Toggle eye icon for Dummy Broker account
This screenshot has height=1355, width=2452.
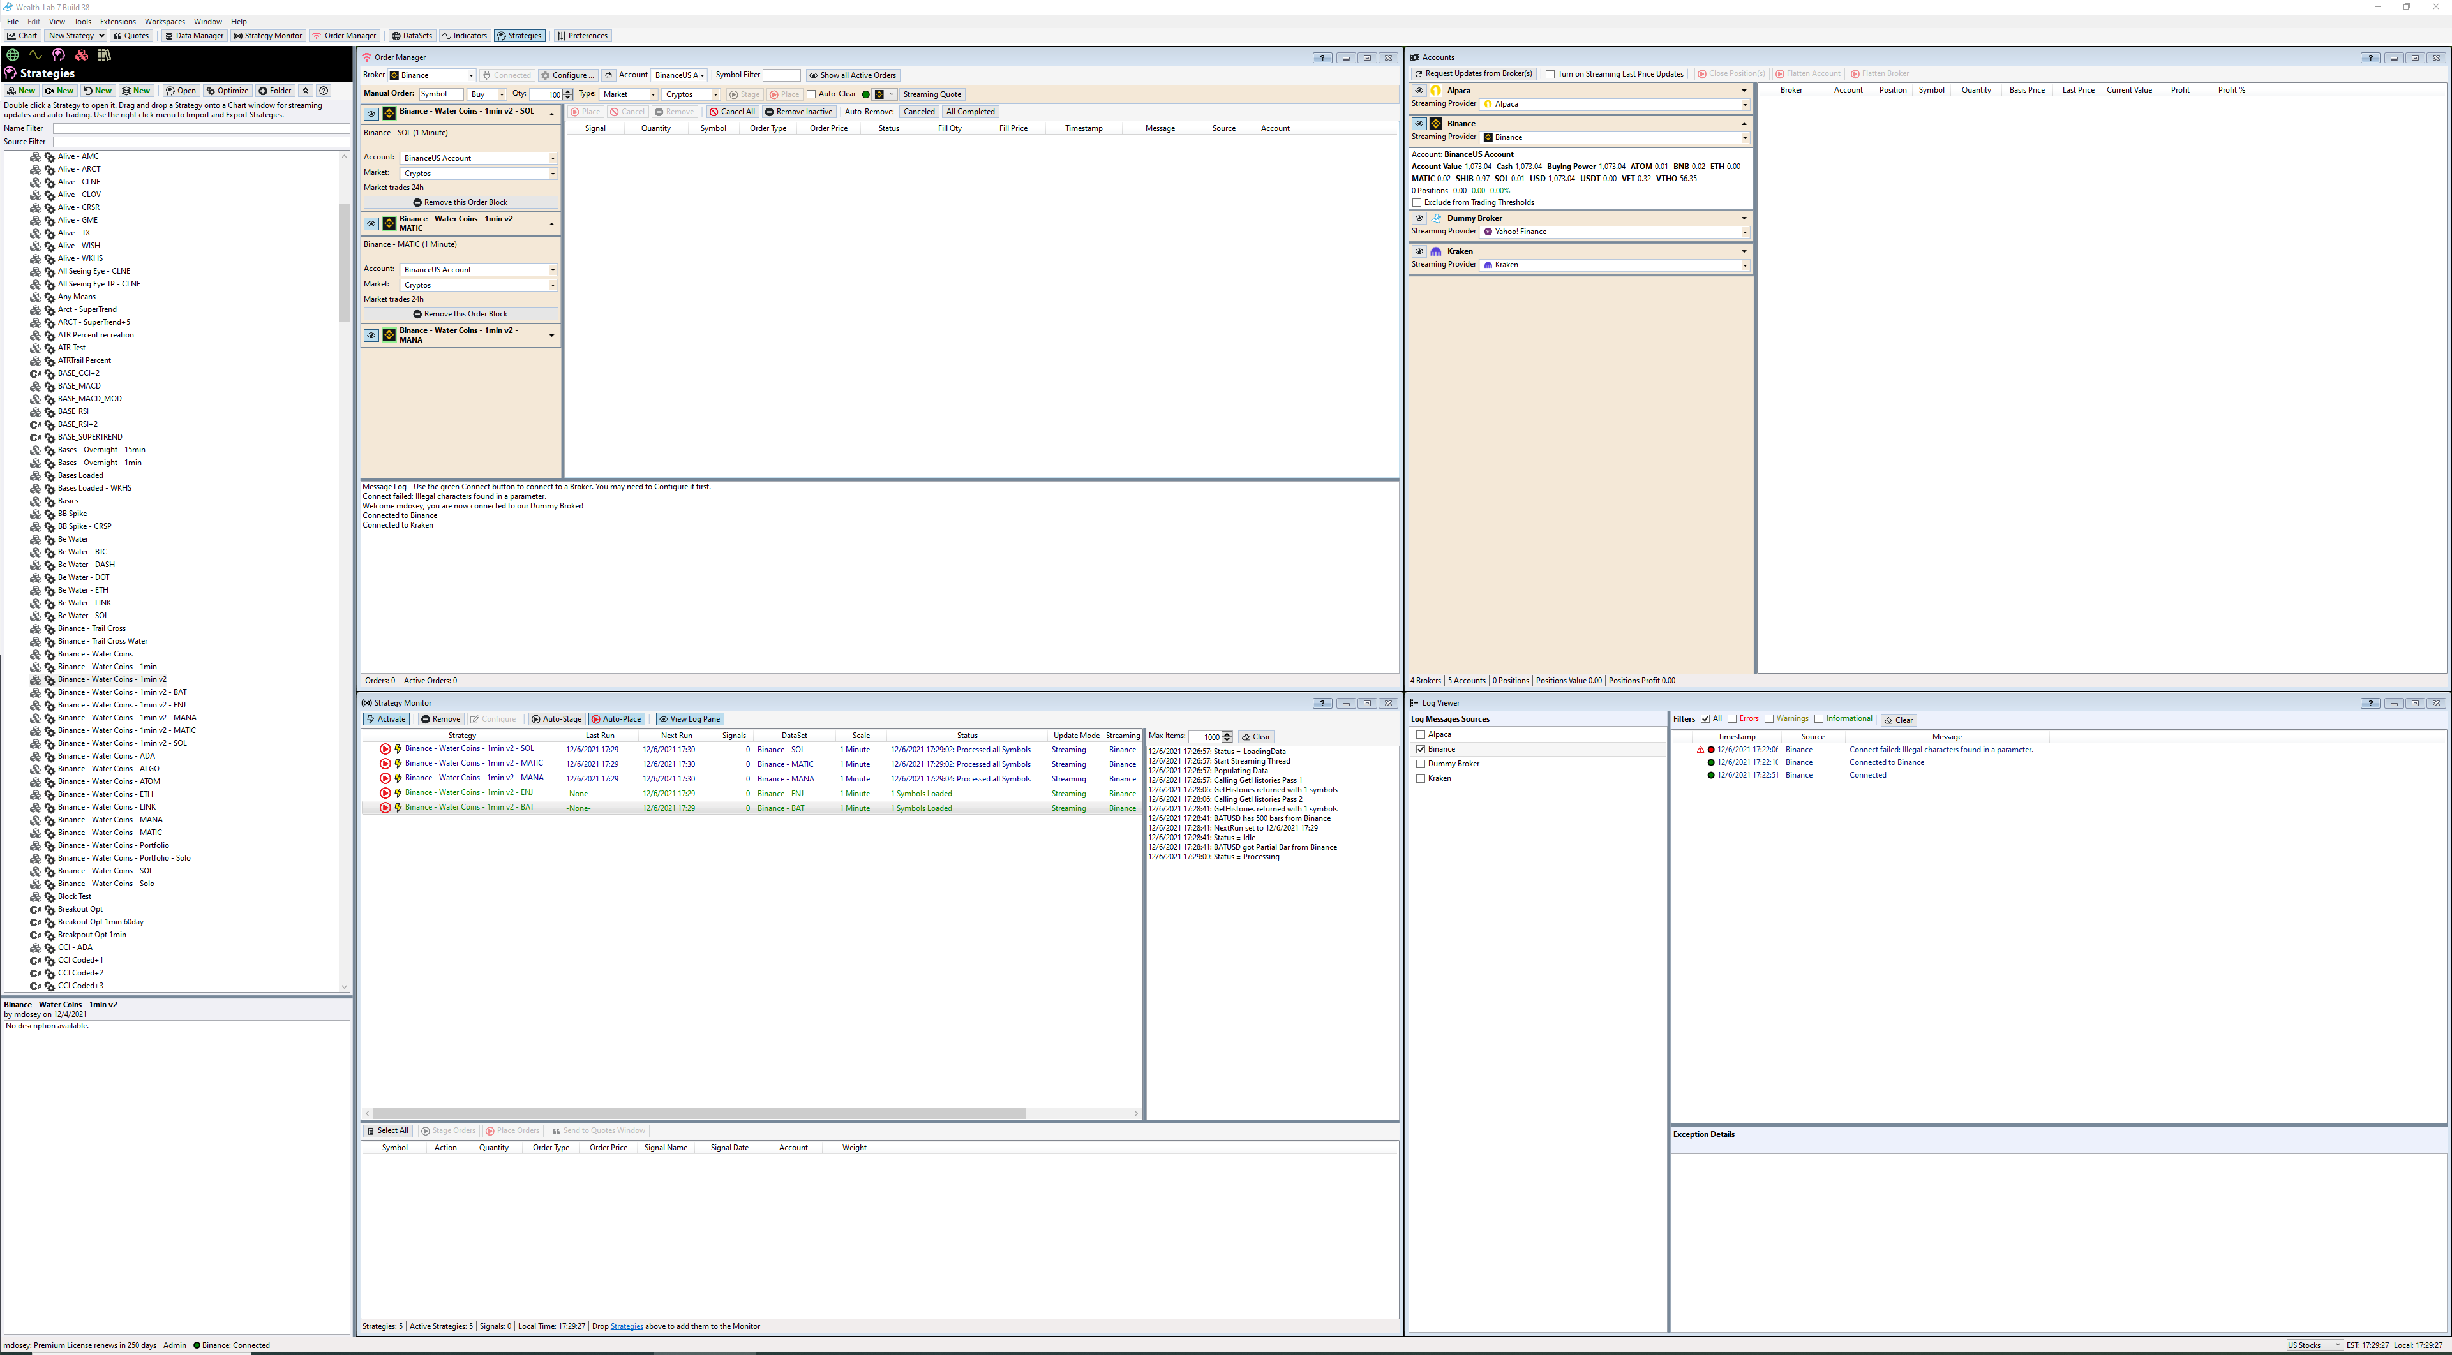(1418, 218)
